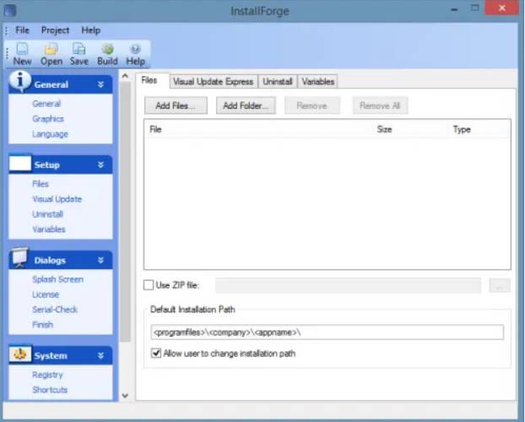
Task: Open the Help menu in menu bar
Action: coord(91,30)
